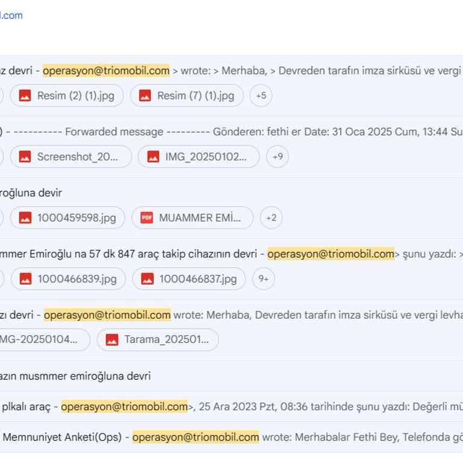Expand the +9 more attachments badge

point(277,157)
